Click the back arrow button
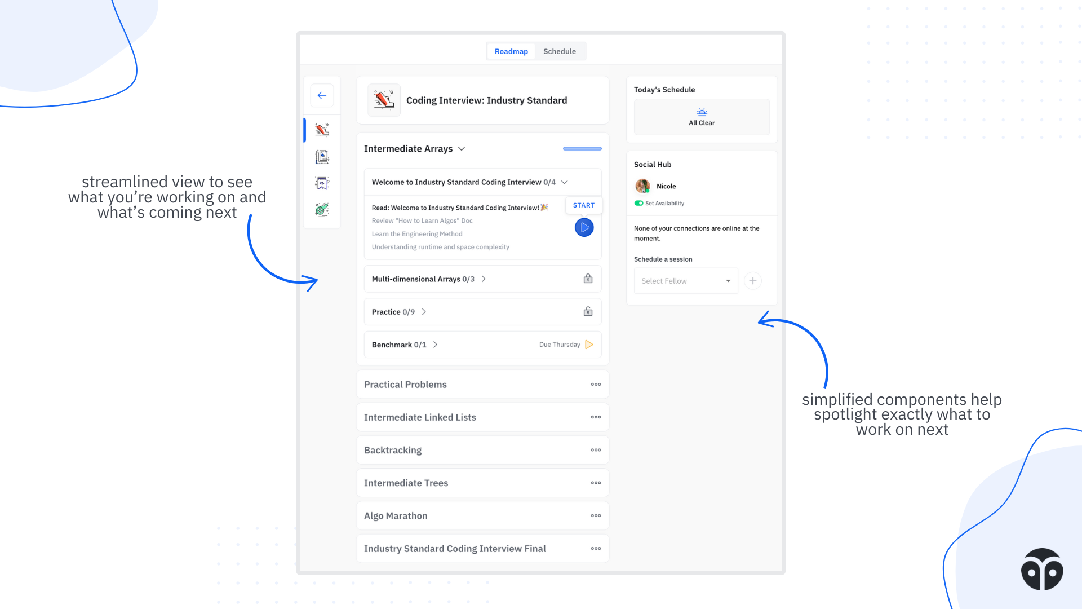This screenshot has width=1082, height=609. [x=322, y=95]
